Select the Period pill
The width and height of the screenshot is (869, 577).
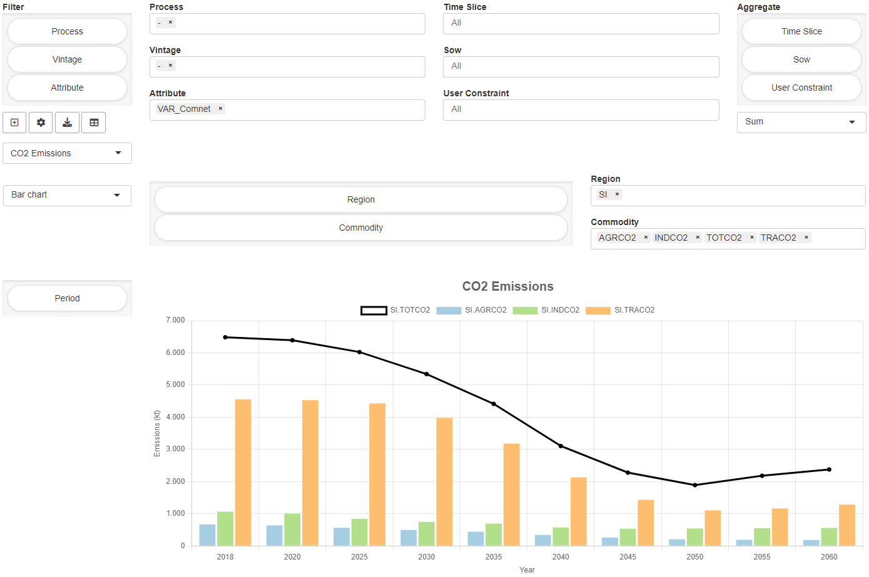[x=67, y=298]
